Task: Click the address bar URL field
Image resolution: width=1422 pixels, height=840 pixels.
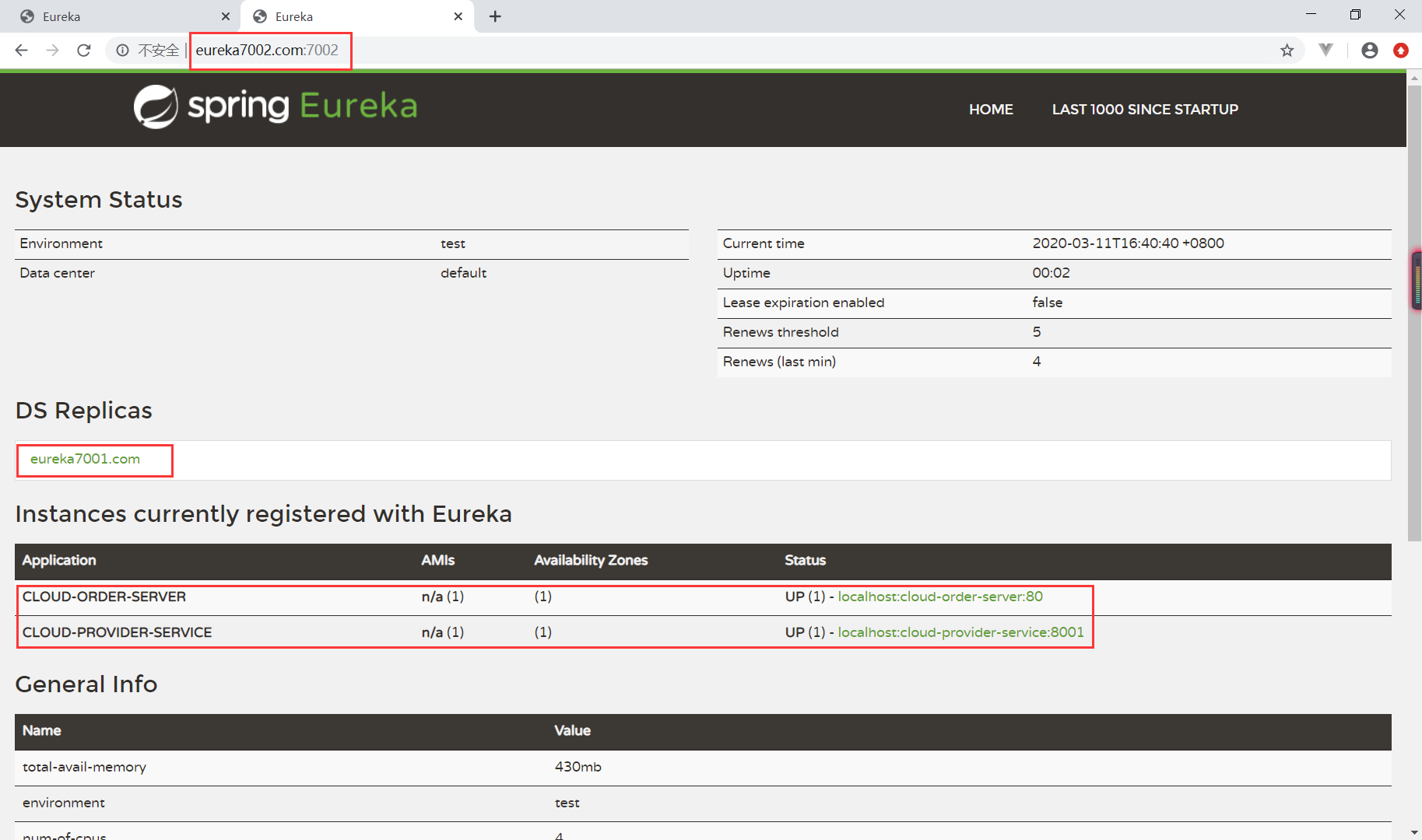Action: coord(623,51)
